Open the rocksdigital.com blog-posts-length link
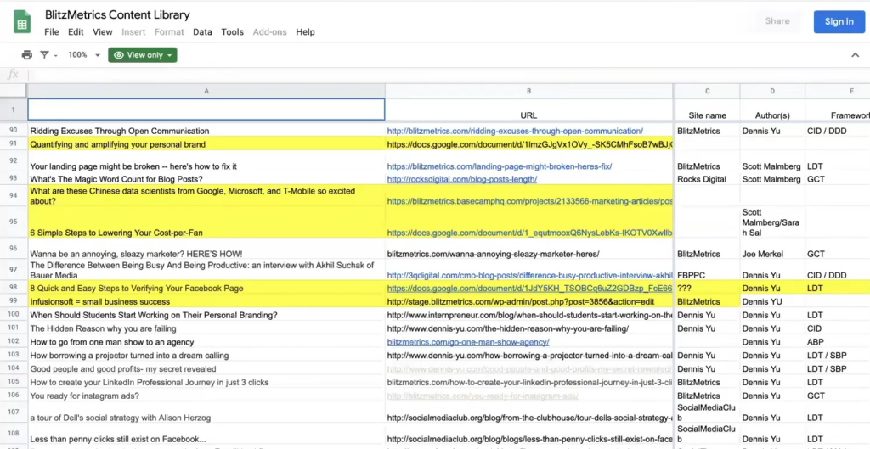This screenshot has width=870, height=449. [461, 180]
